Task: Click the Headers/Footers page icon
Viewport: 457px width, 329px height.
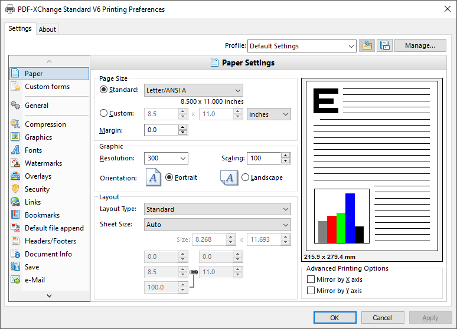Action: 15,241
